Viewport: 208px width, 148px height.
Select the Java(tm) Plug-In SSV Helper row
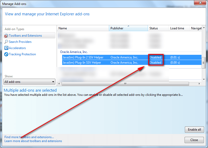pyautogui.click(x=82, y=63)
